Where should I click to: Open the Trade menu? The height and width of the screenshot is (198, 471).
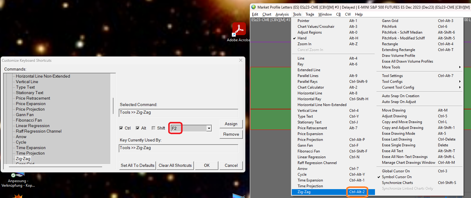[310, 14]
